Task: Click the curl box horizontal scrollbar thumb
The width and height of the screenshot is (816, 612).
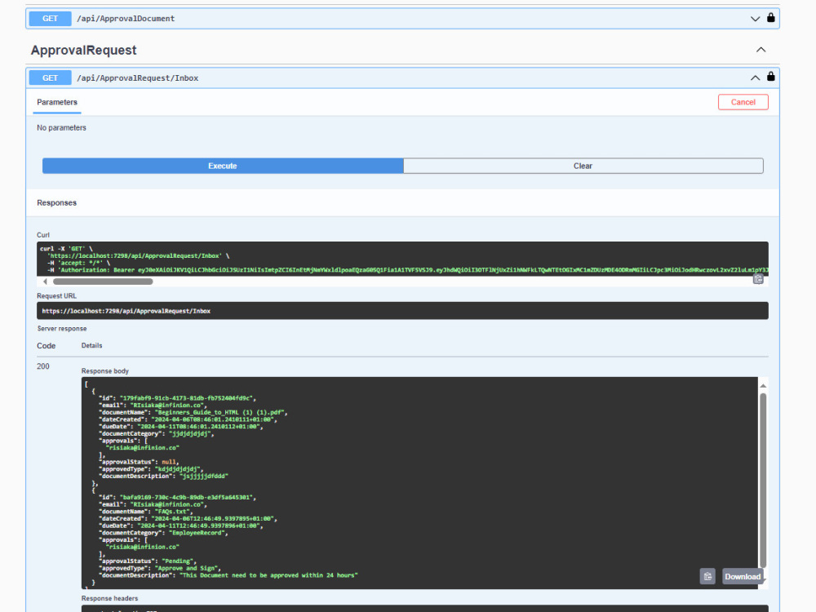Action: [103, 282]
